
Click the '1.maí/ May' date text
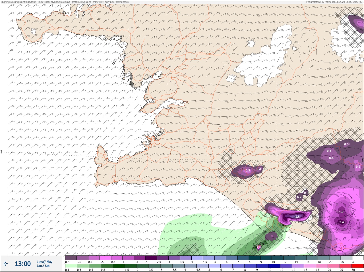pos(44,262)
